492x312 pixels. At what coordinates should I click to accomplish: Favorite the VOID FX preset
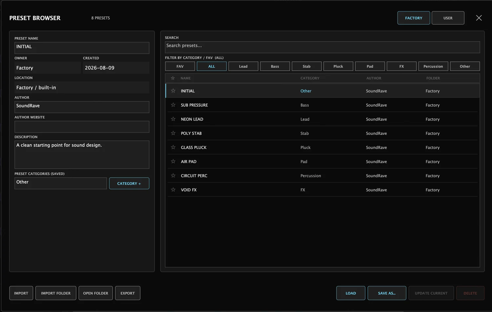[x=173, y=189]
